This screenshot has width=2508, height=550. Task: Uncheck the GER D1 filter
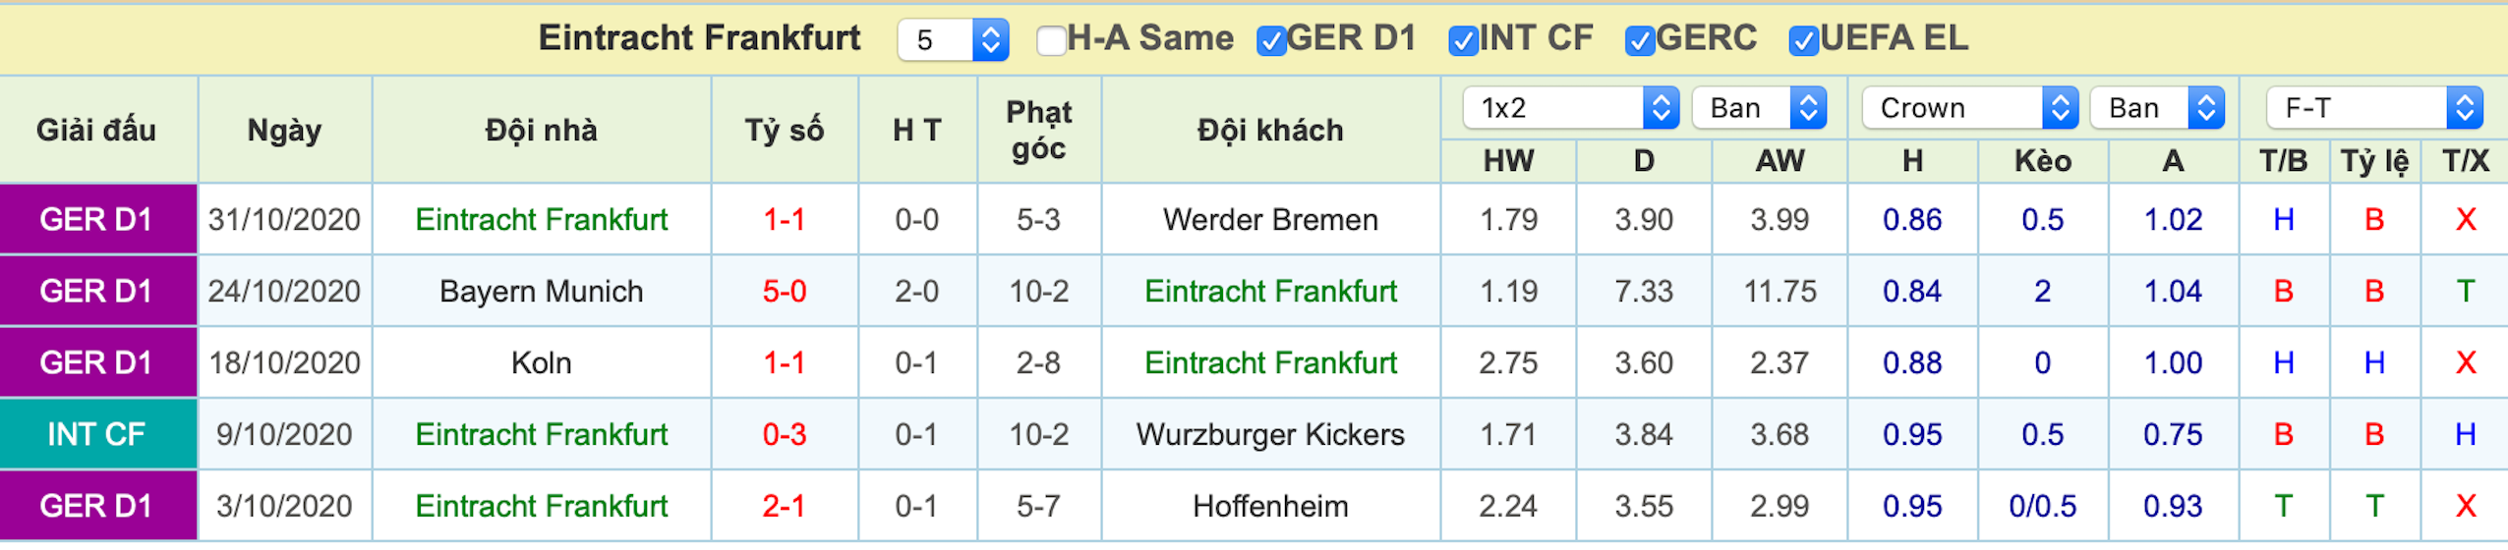[x=1271, y=40]
